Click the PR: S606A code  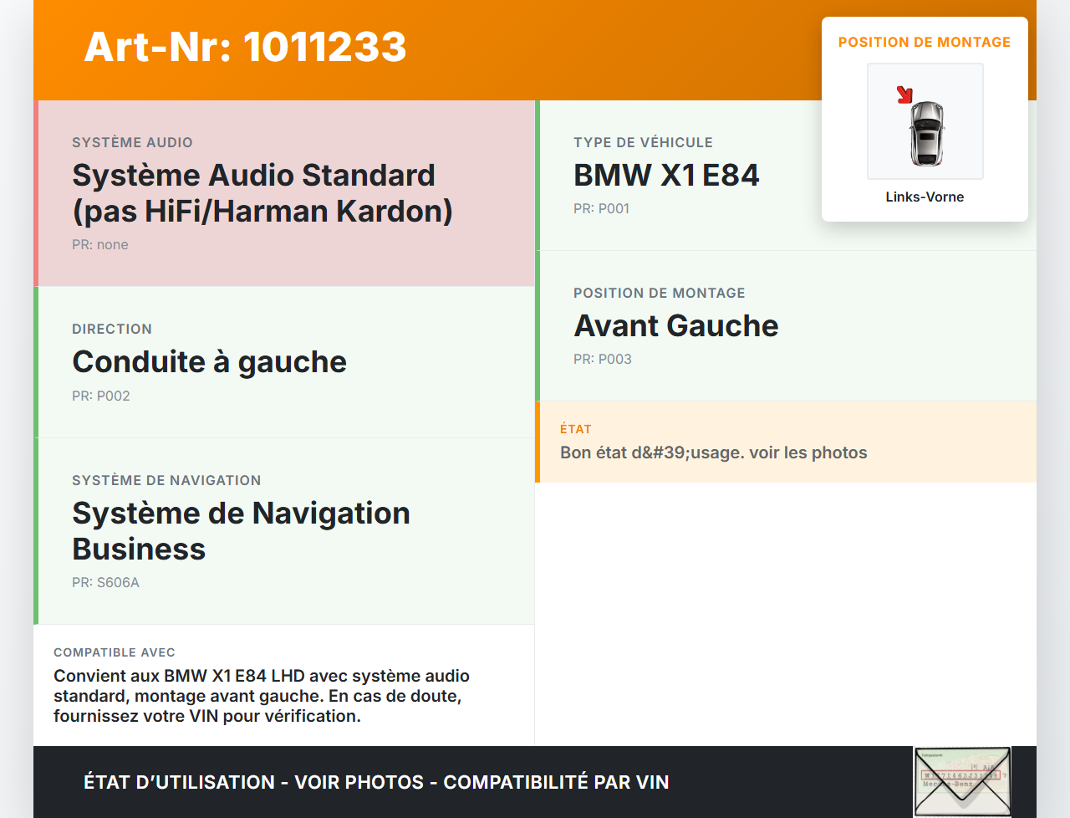point(105,582)
